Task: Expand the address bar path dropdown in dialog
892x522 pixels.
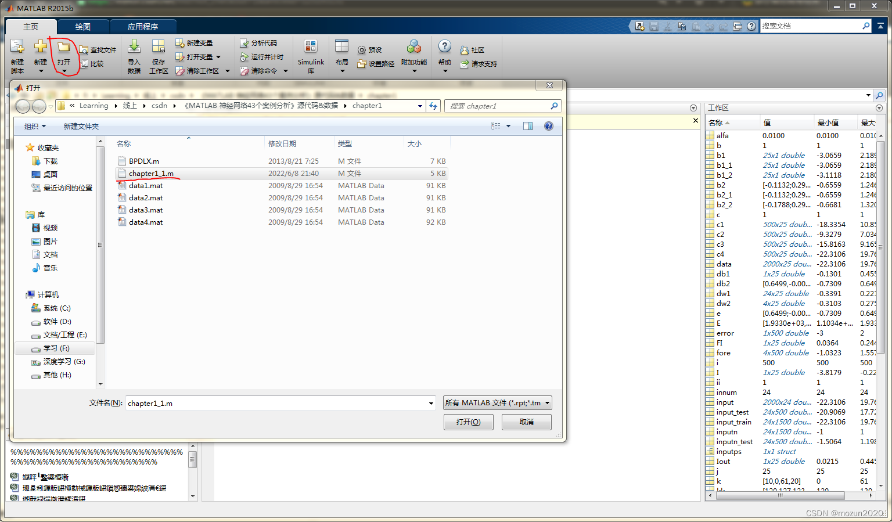Action: 420,106
